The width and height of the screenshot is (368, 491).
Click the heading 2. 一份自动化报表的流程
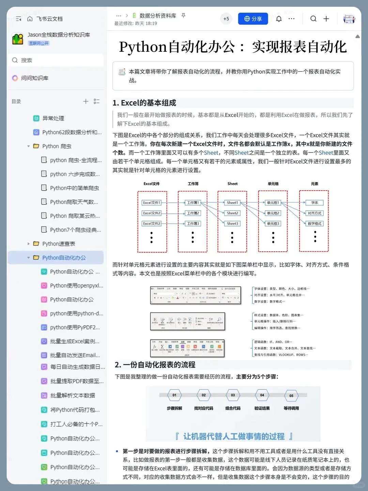click(155, 365)
